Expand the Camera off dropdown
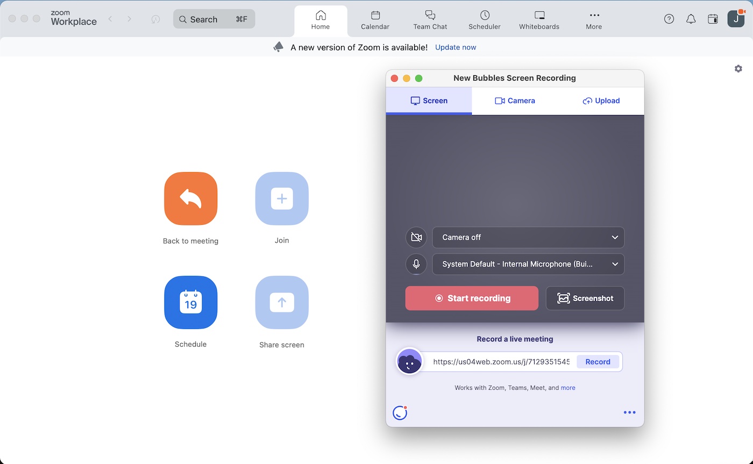The image size is (753, 464). coord(528,237)
